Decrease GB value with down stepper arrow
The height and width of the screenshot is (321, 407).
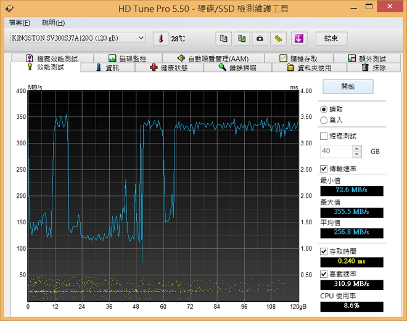(x=357, y=154)
